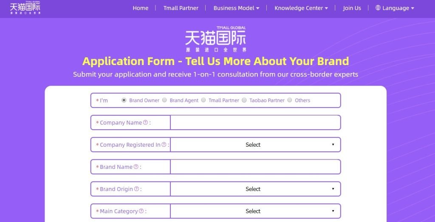Click the Brand Owner label text
This screenshot has height=222, width=435.
pyautogui.click(x=144, y=100)
